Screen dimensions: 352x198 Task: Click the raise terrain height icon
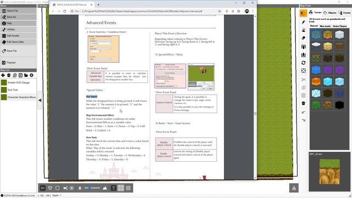[303, 47]
